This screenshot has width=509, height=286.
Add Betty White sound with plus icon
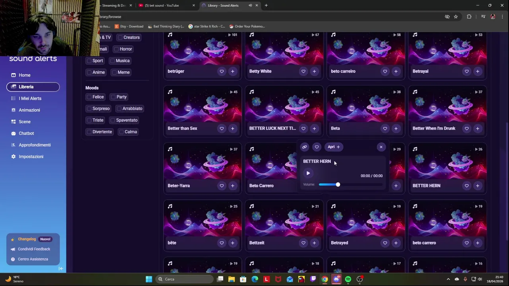tap(314, 71)
